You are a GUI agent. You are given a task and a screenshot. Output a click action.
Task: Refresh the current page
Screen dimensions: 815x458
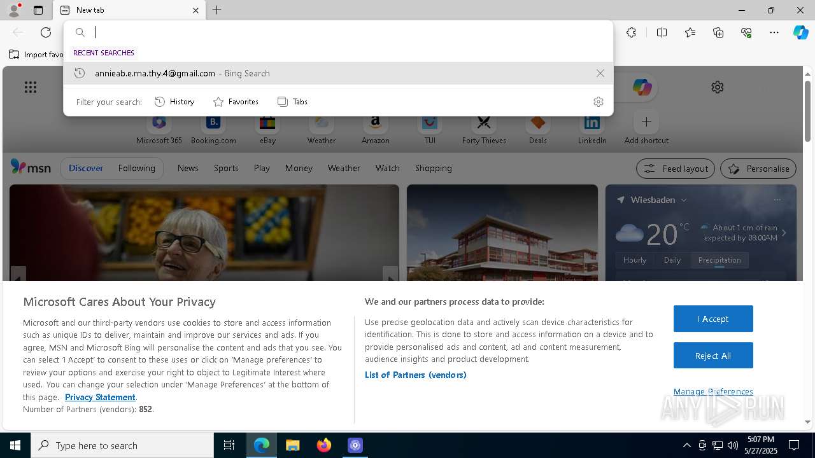(46, 32)
